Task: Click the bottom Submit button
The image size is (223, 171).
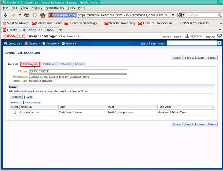Action: tap(212, 124)
